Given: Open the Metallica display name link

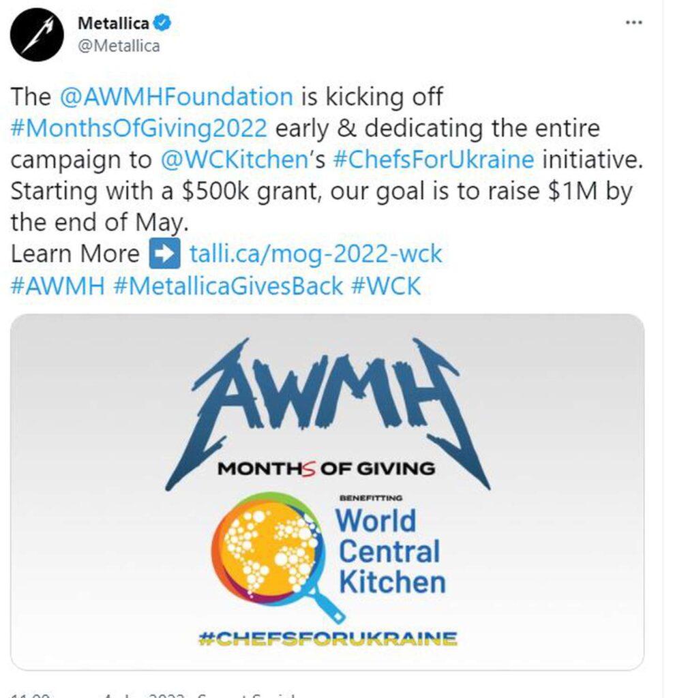Looking at the screenshot, I should tap(114, 25).
